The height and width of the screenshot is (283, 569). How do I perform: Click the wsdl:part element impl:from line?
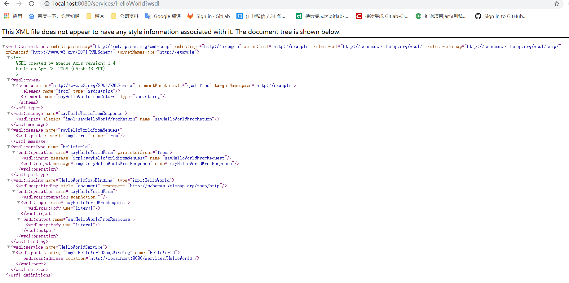71,136
